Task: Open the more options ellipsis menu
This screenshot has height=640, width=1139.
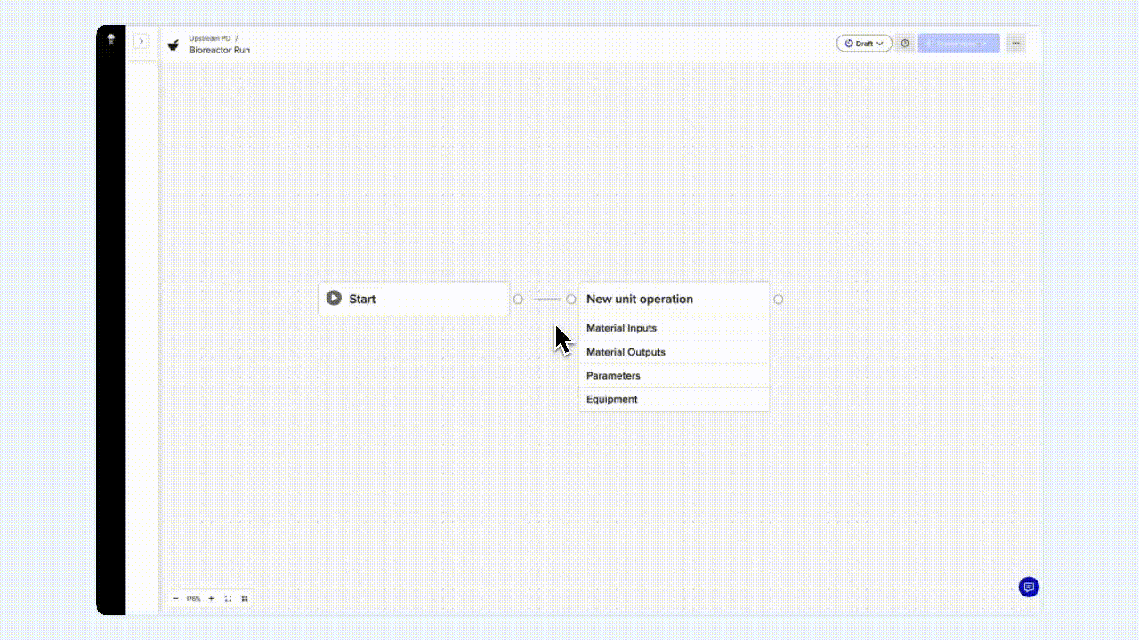Action: (x=1015, y=44)
